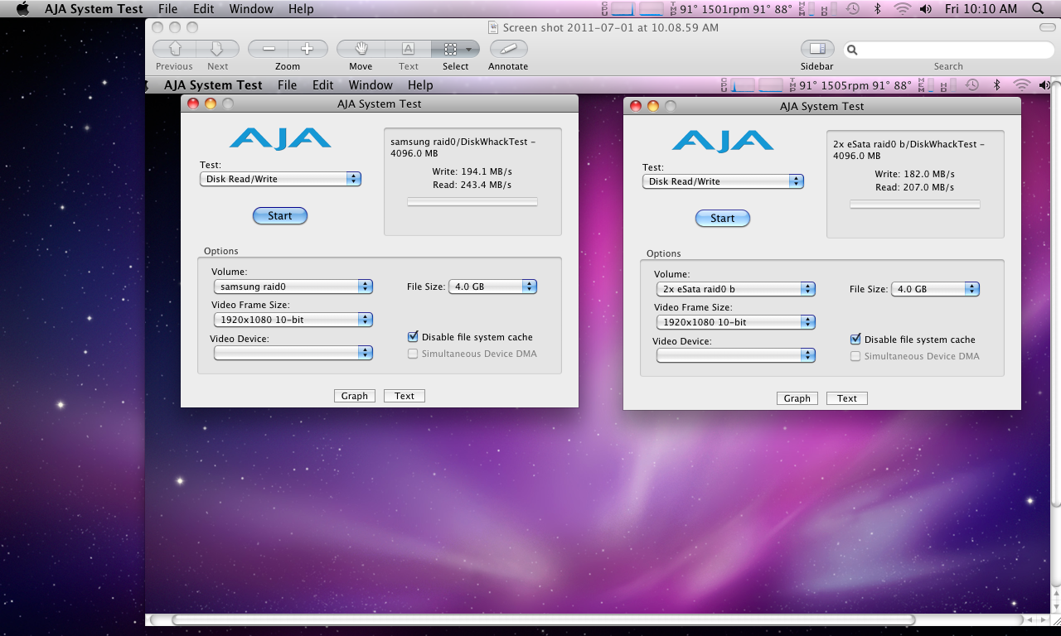1061x636 pixels.
Task: Click Time Machine icon in captured inner menu bar
Action: point(972,85)
